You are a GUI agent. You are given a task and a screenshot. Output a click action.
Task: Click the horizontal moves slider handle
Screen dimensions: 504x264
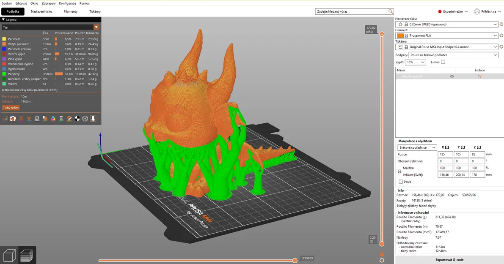pos(295,261)
